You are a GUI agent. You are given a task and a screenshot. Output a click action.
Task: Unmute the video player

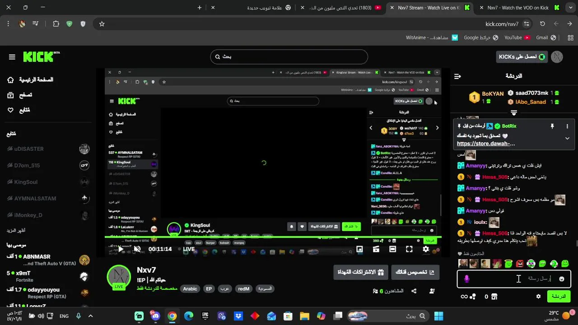click(x=137, y=249)
